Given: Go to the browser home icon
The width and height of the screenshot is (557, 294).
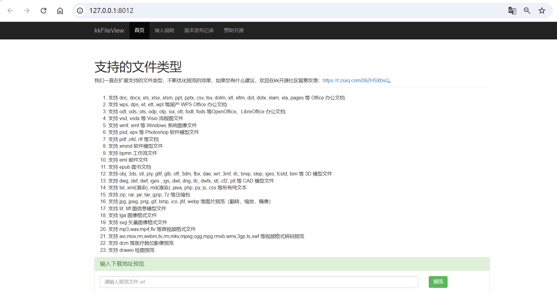Looking at the screenshot, I should point(60,11).
